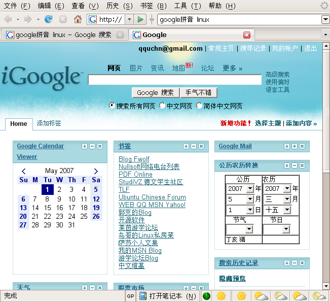Click the 打开笔记本 notebook status icon
The image size is (330, 302).
[167, 296]
